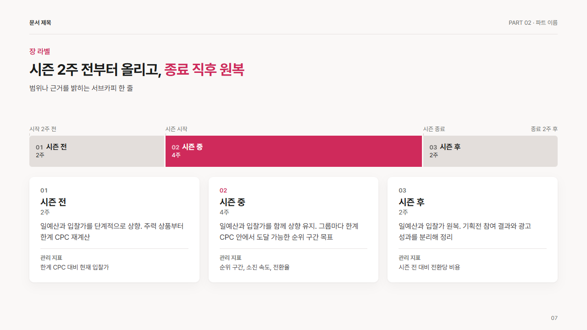Select the subcopy '범위나 근거를 밝히는 서브카피 한 줄'
Screen dimensions: 587x330
click(x=81, y=88)
